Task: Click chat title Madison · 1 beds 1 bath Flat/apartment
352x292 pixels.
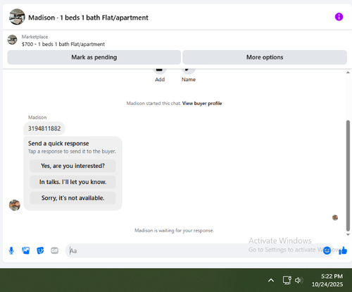Action: point(88,18)
